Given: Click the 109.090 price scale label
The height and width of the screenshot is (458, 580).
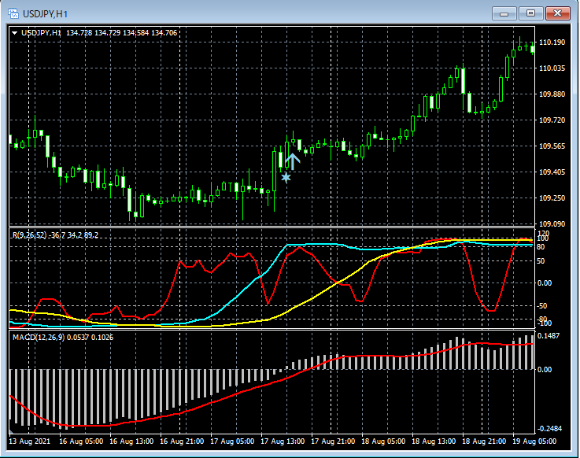Looking at the screenshot, I should (x=552, y=223).
